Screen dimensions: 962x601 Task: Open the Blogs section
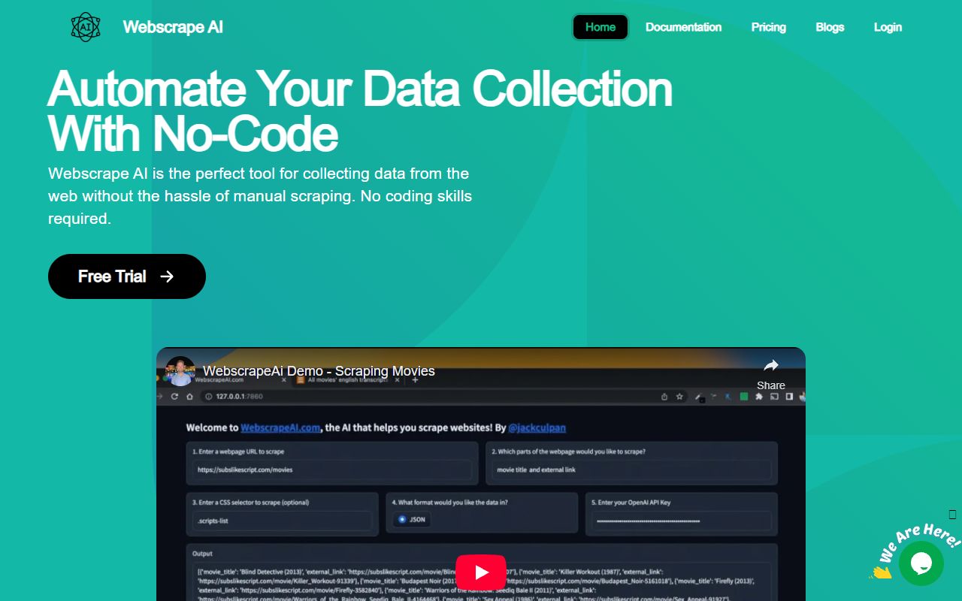click(830, 27)
